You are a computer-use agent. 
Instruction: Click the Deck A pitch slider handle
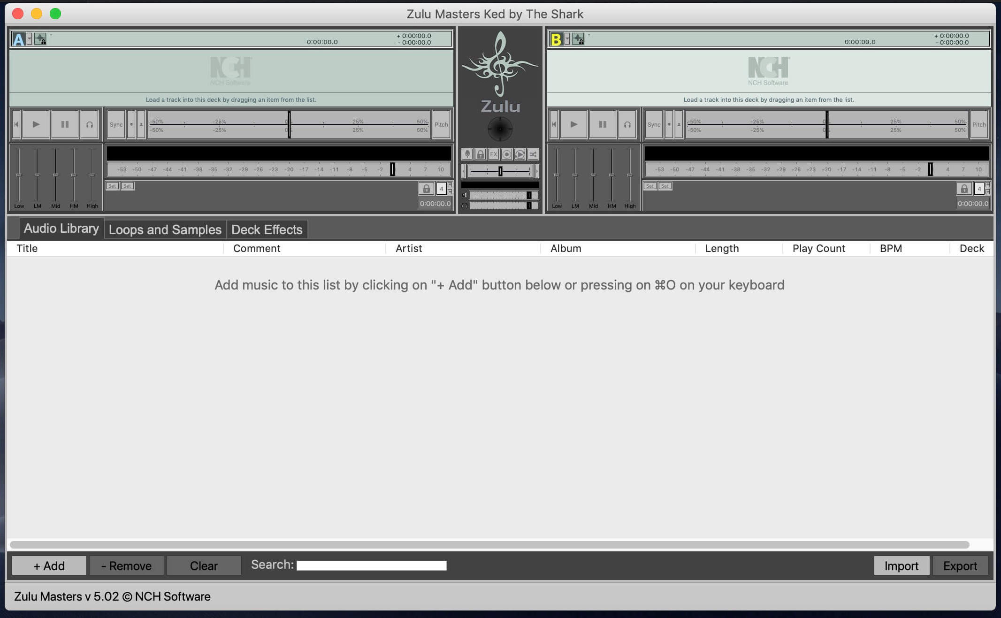tap(289, 124)
